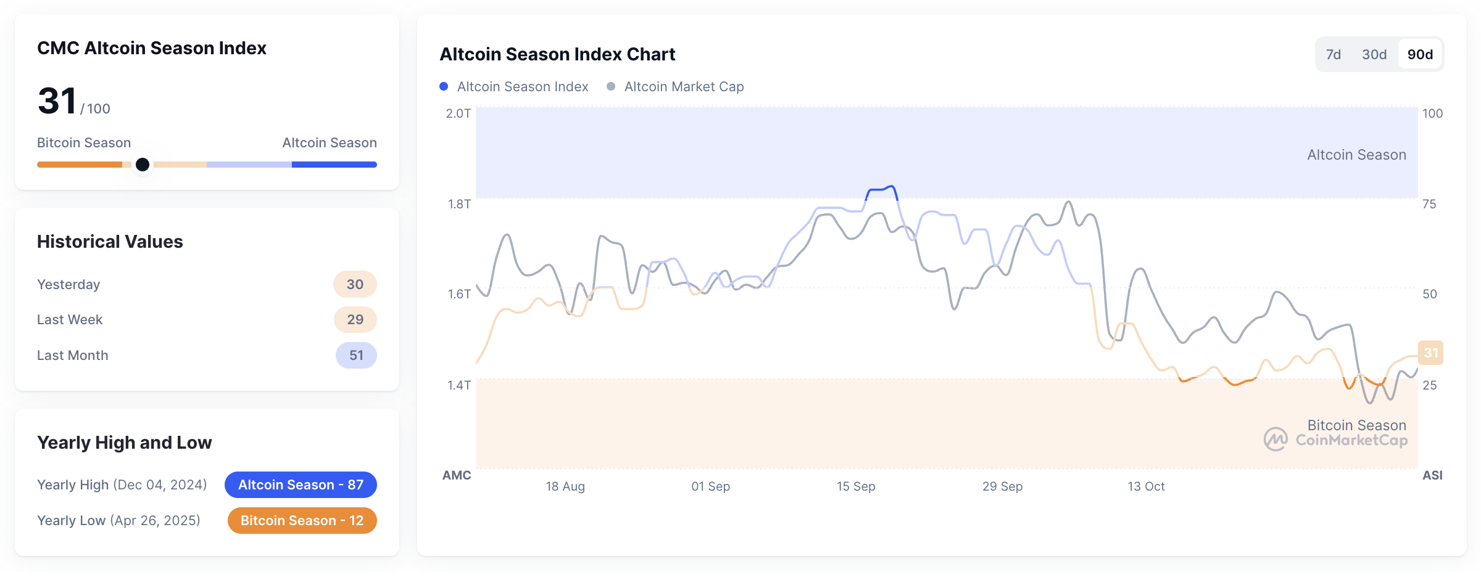Select the 90d time range
The image size is (1481, 572).
click(x=1420, y=54)
